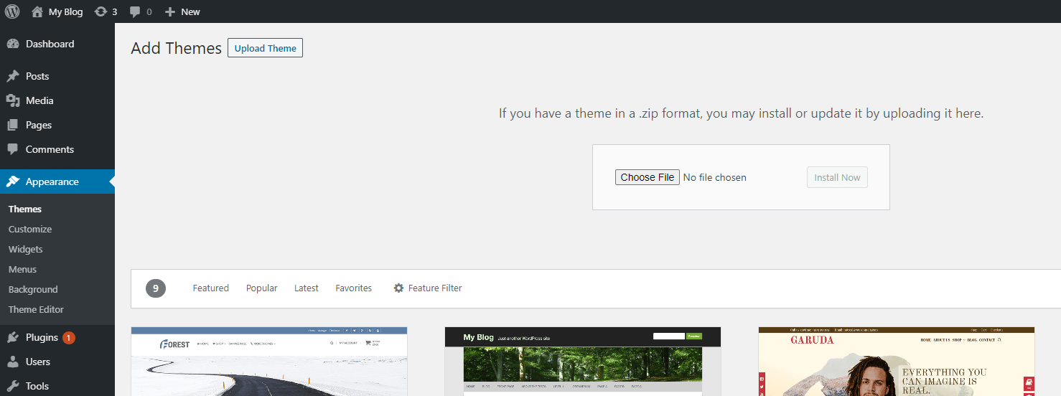Viewport: 1061px width, 396px height.
Task: Open the Widgets submenu link
Action: tap(26, 249)
